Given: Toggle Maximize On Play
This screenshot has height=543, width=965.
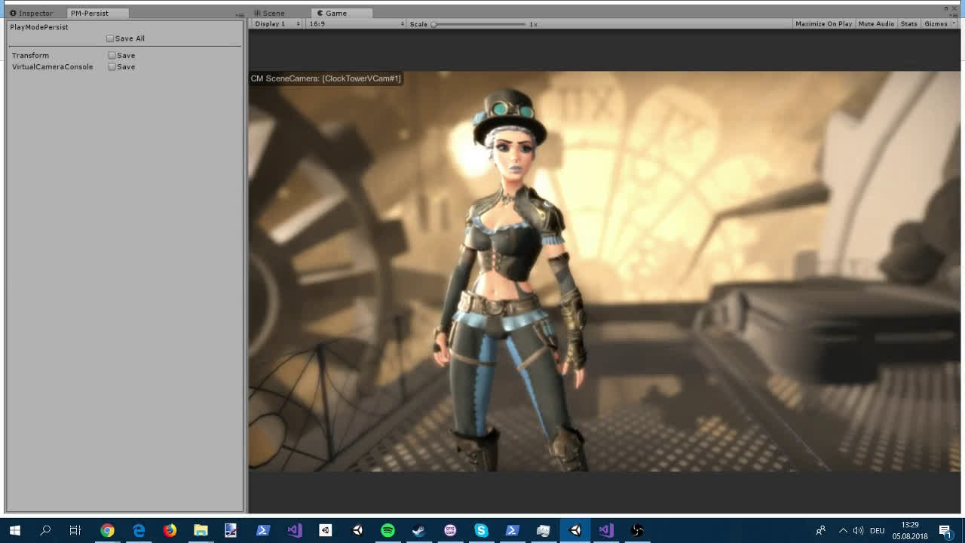Looking at the screenshot, I should click(823, 24).
